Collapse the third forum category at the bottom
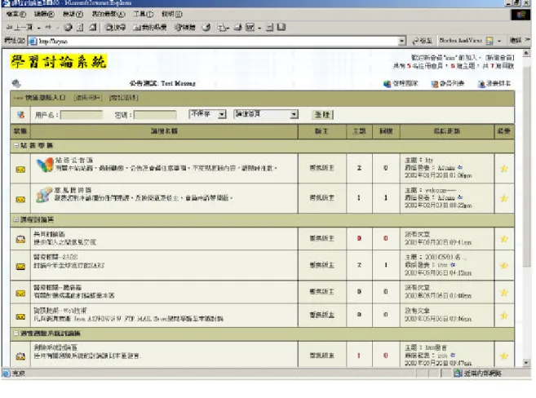Screen dimensions: 536x398 (x=16, y=333)
